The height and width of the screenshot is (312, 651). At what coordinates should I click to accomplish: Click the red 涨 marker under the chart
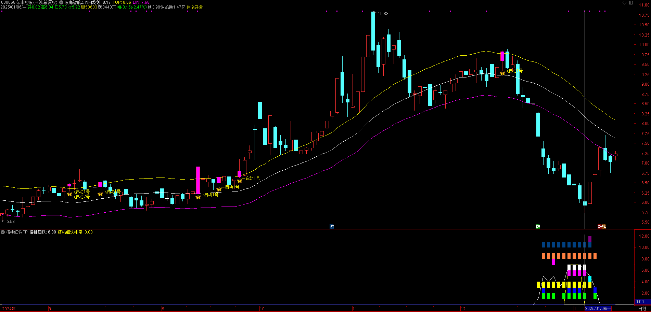click(600, 227)
